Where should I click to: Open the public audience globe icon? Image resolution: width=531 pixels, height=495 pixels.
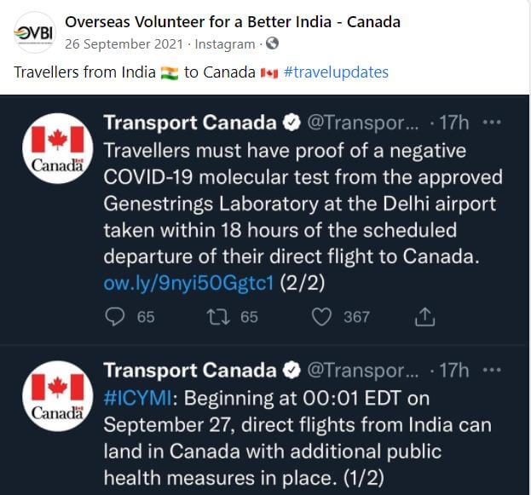(272, 43)
